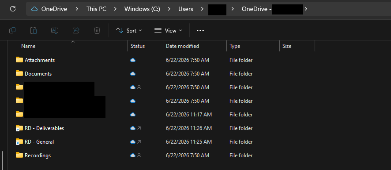Click cloud status icon for RD - Deliverables
The image size is (391, 170).
coord(133,128)
